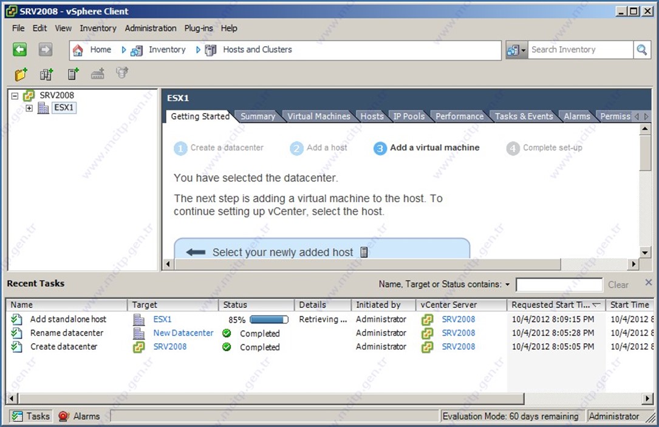Click the SRV2008 target link for Create datacenter

pyautogui.click(x=170, y=347)
